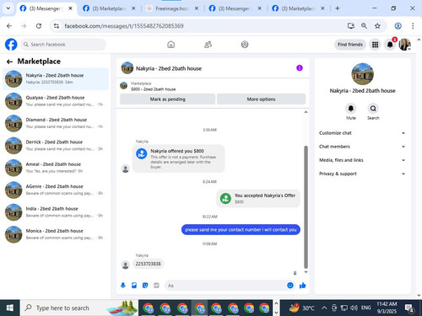The width and height of the screenshot is (422, 316).
Task: Open the Diamond - 2bed 2bath house conversation
Action: 56,123
